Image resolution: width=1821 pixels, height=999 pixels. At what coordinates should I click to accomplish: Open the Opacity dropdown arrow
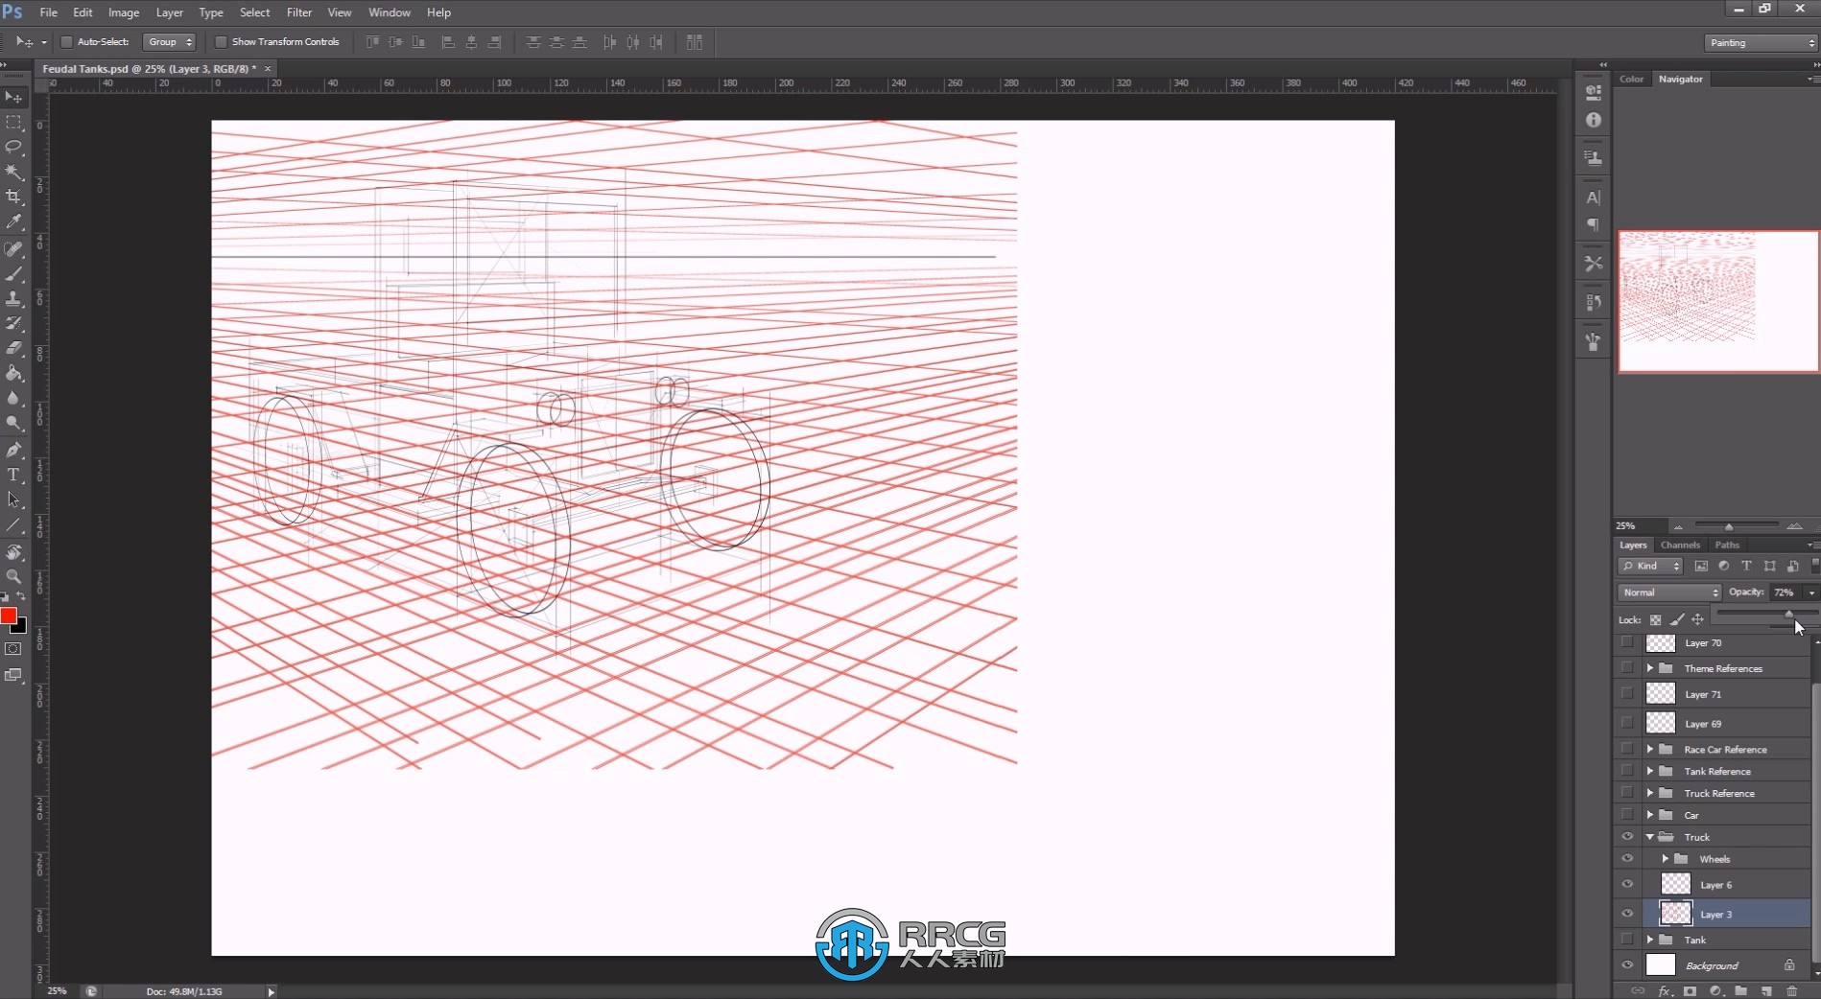[1811, 592]
